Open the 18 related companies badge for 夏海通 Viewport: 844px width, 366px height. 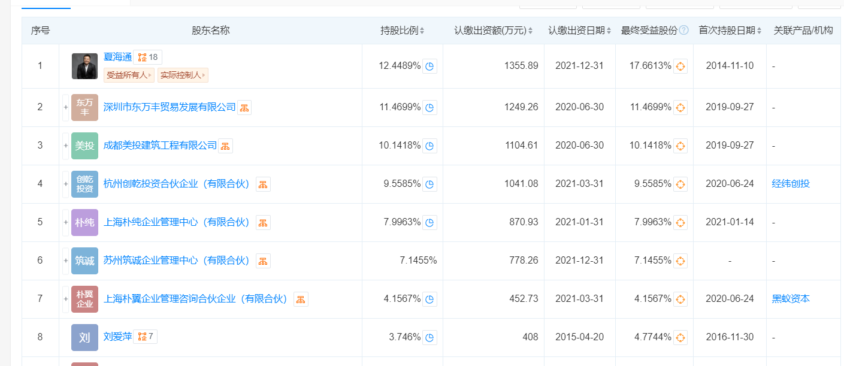point(147,58)
